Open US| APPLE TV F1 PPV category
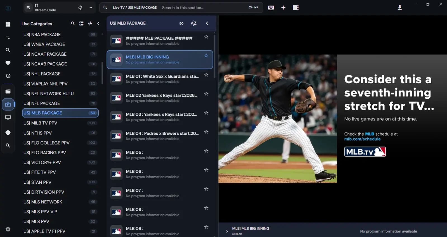The width and height of the screenshot is (447, 237). point(60,231)
